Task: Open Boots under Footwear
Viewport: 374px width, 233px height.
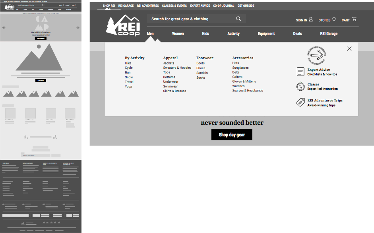Action: [201, 63]
